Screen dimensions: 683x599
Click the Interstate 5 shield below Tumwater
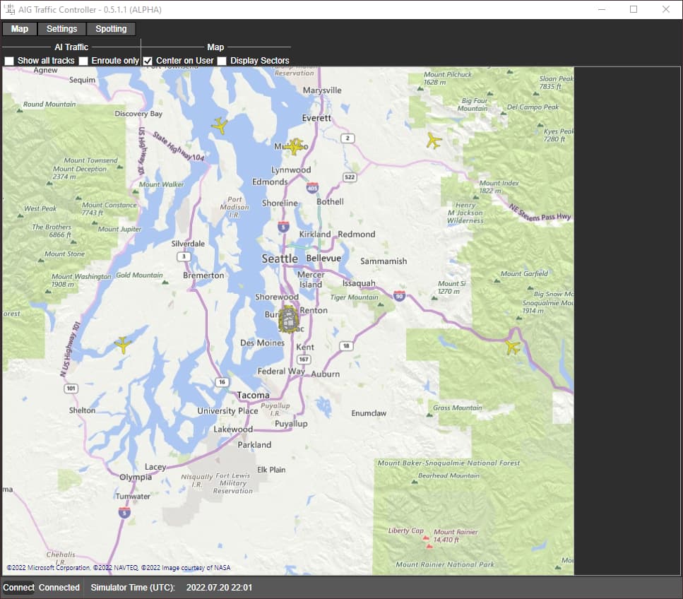[124, 512]
